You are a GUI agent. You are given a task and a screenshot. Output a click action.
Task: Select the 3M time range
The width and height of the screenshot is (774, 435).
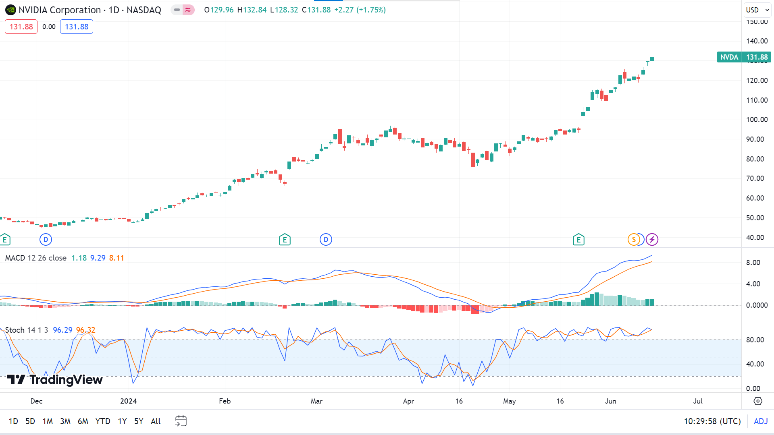pos(65,421)
